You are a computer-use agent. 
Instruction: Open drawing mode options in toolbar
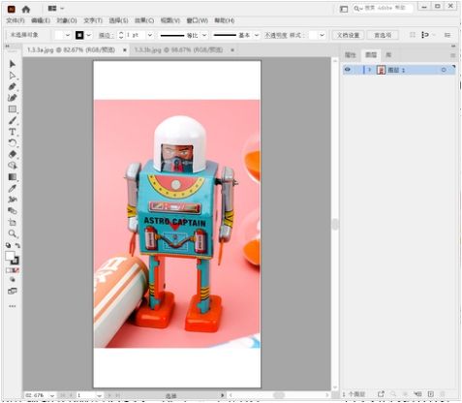point(13,279)
